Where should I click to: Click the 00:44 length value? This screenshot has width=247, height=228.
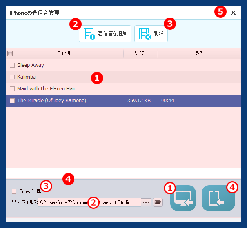coord(168,101)
